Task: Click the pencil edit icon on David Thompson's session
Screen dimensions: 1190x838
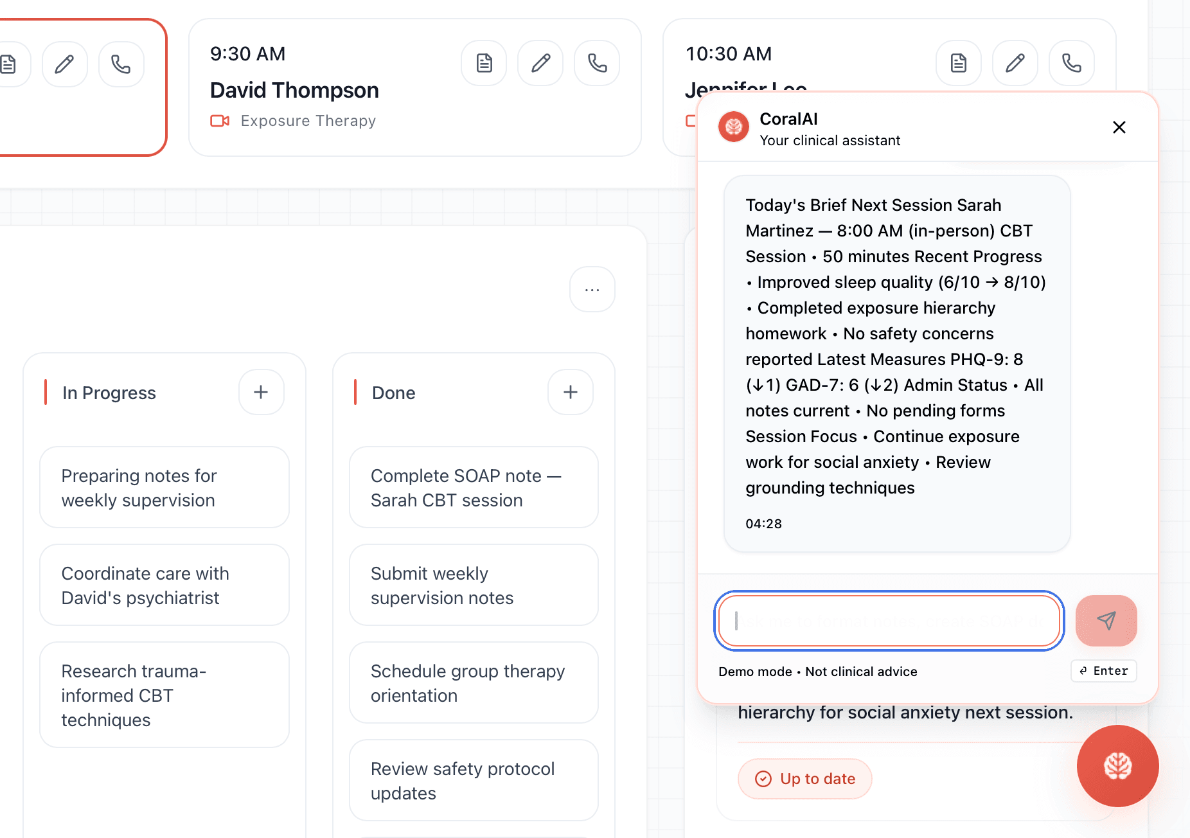Action: click(x=540, y=63)
